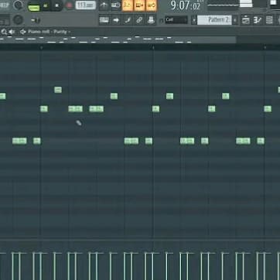Toggle the Pat/Song mode switch

[34, 6]
